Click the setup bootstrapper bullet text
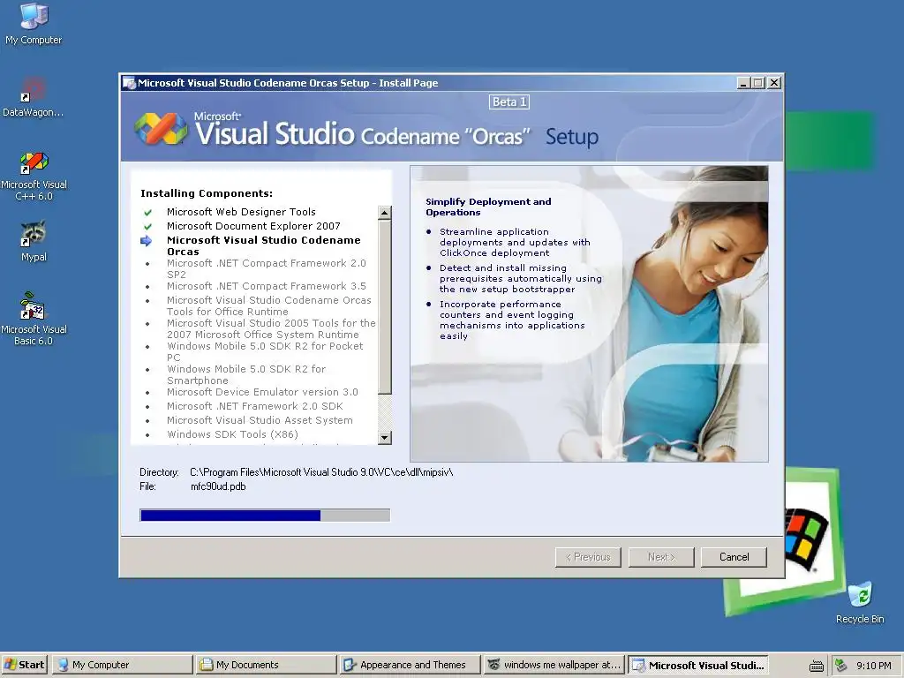This screenshot has width=904, height=678. pyautogui.click(x=521, y=278)
